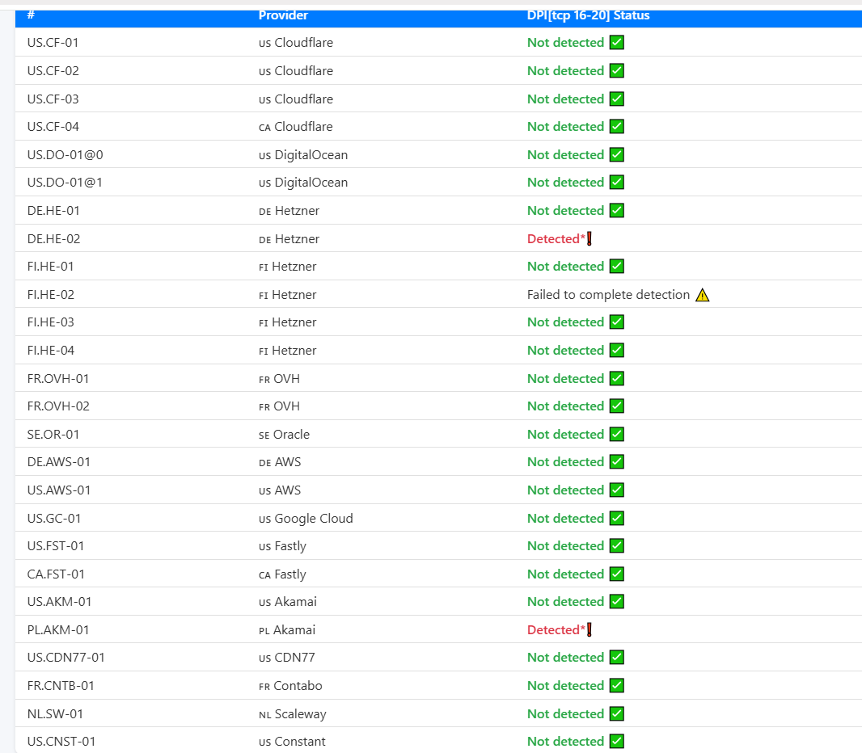Select the US.CF-01 identifier cell
Image resolution: width=862 pixels, height=753 pixels.
click(x=53, y=43)
